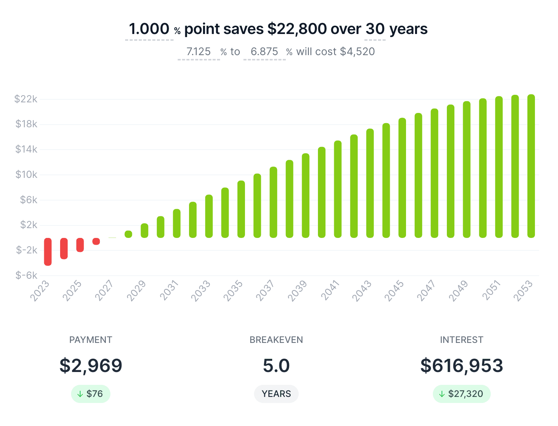Click the $27,320 interest savings badge
The width and height of the screenshot is (558, 426).
pos(462,394)
